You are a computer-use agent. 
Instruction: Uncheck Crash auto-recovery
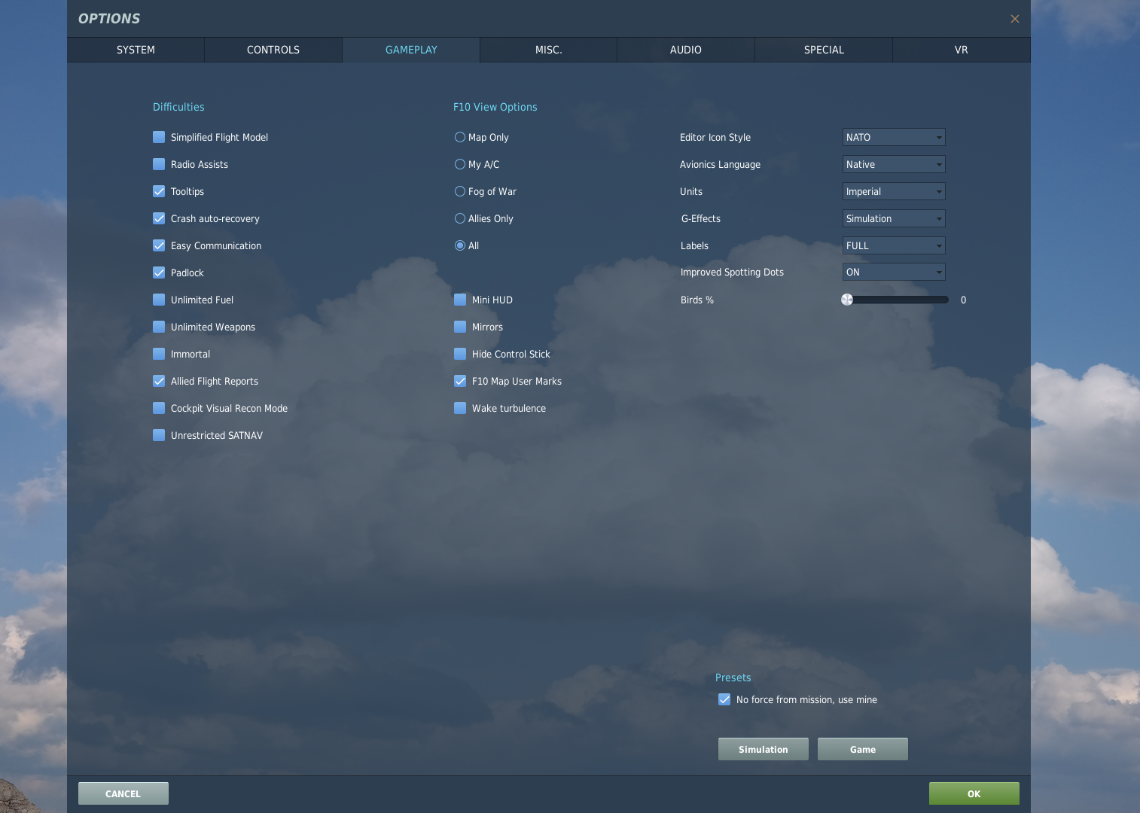pyautogui.click(x=159, y=218)
